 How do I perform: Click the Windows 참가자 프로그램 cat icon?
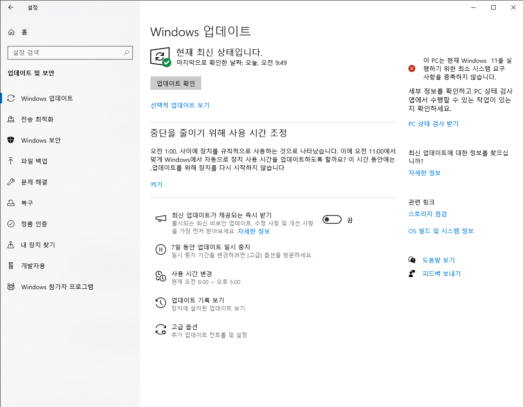pyautogui.click(x=11, y=287)
